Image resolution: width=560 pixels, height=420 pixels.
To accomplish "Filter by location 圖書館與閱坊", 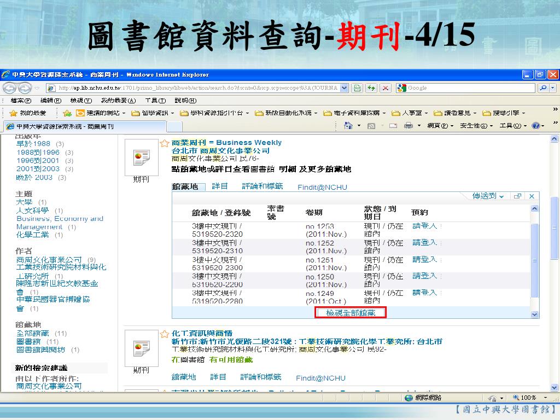I will [x=40, y=349].
